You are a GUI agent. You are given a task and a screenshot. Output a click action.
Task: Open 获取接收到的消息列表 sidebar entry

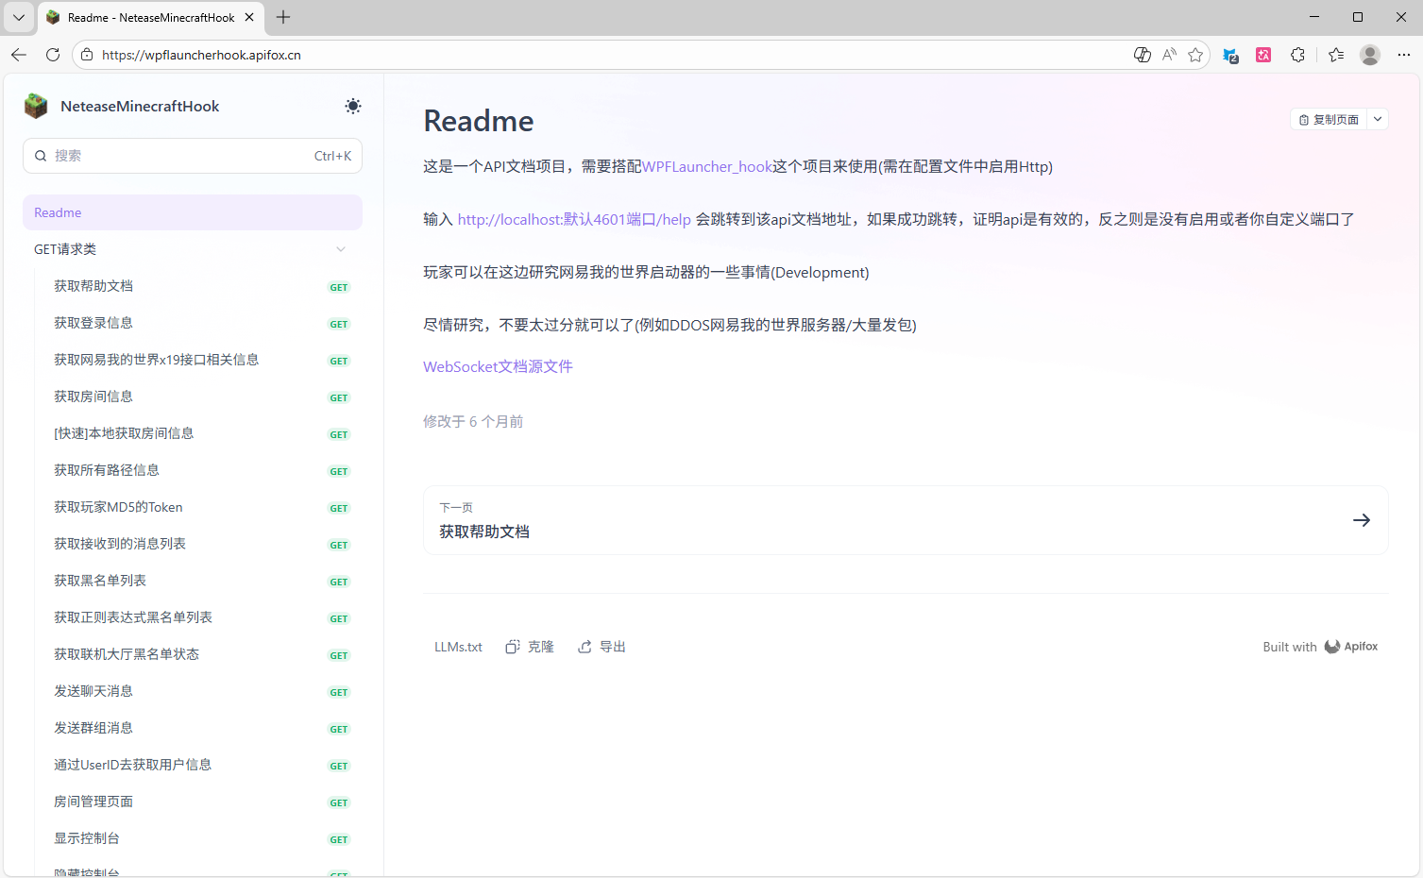[x=193, y=544]
